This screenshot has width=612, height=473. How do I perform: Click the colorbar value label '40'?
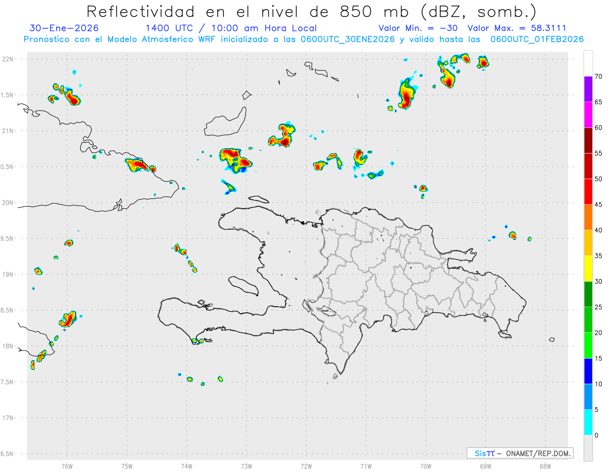pyautogui.click(x=599, y=230)
